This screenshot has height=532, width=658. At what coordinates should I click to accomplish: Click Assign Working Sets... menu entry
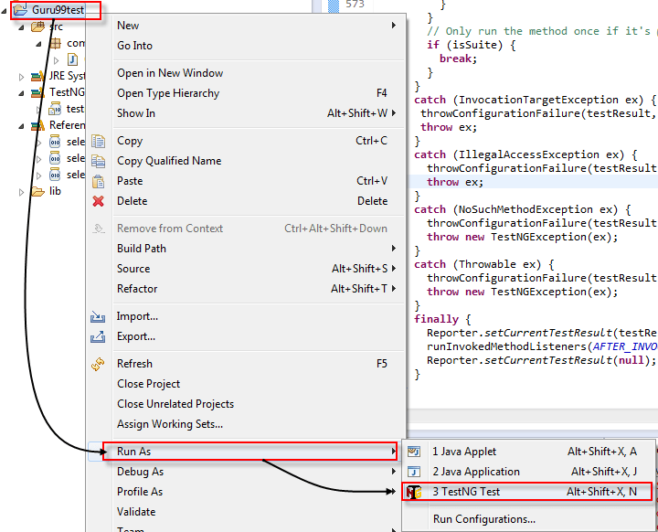(x=170, y=424)
